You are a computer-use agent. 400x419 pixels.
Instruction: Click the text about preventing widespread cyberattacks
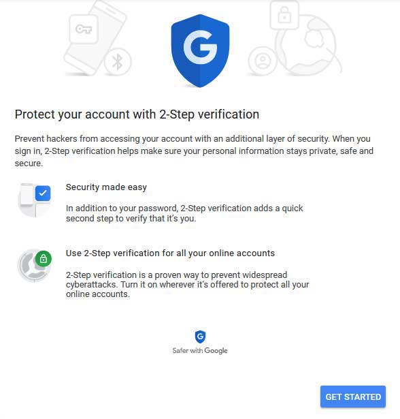pyautogui.click(x=187, y=284)
